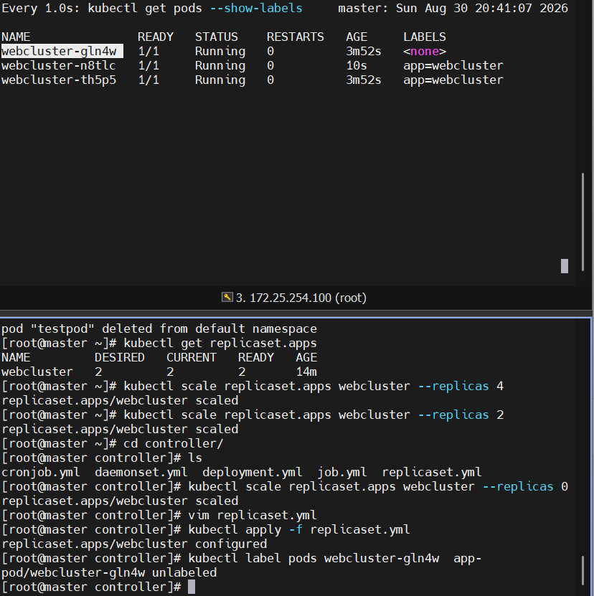
Task: Click the cd controller/ command line
Action: point(174,443)
